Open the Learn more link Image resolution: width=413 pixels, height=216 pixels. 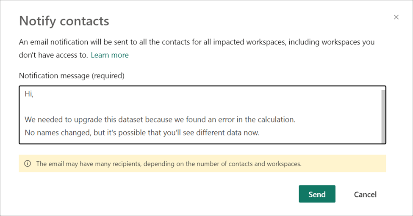(110, 55)
